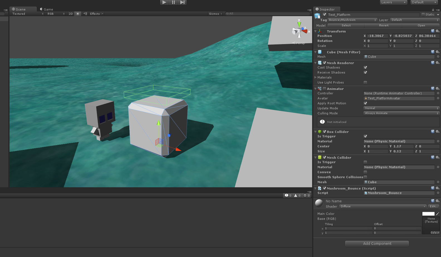Open the Update Mode dropdown
Screen dimensions: 441x257
click(401, 108)
